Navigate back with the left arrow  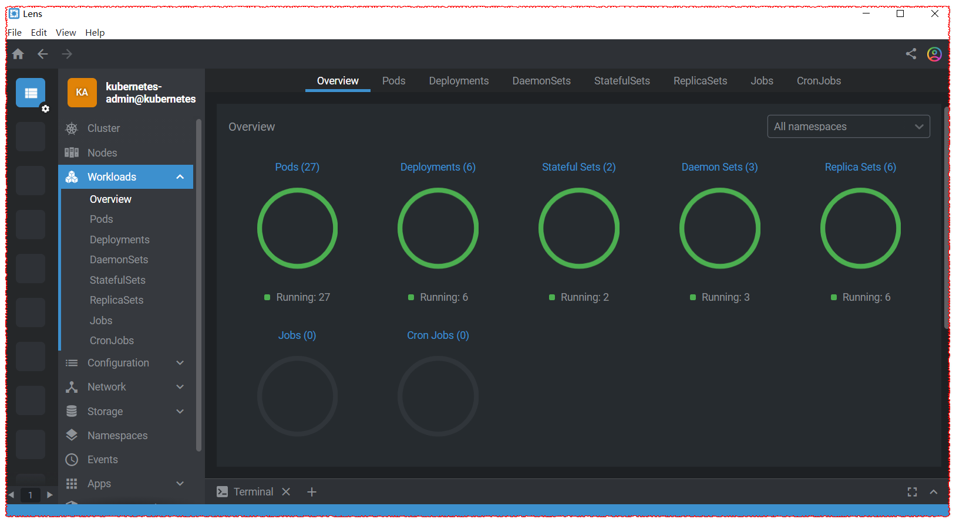[x=43, y=54]
